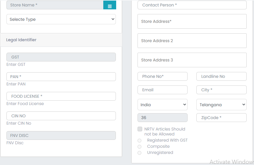The width and height of the screenshot is (254, 165).
Task: Click the ZipCode input field
Action: point(222,118)
